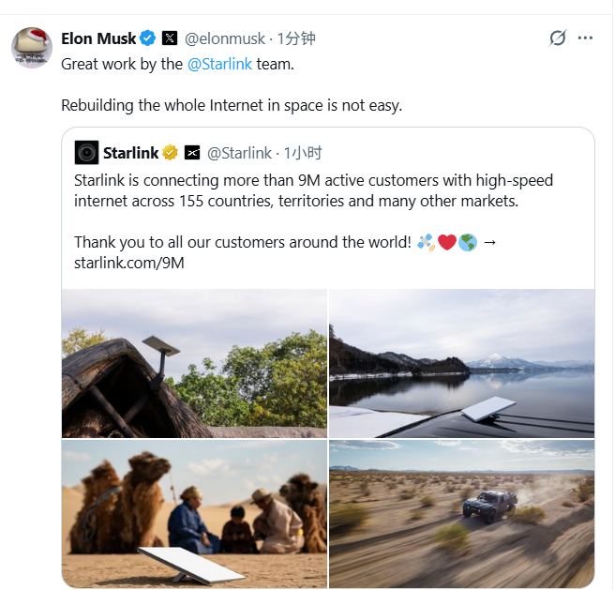615x590 pixels.
Task: Click the gold verified badge beside Starlink
Action: pos(171,152)
